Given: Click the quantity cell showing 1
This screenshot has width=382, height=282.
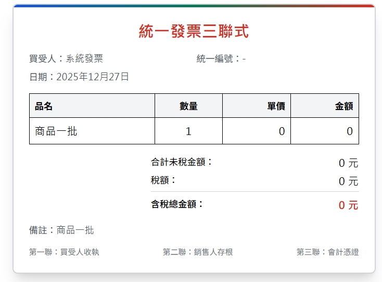Looking at the screenshot, I should (188, 131).
